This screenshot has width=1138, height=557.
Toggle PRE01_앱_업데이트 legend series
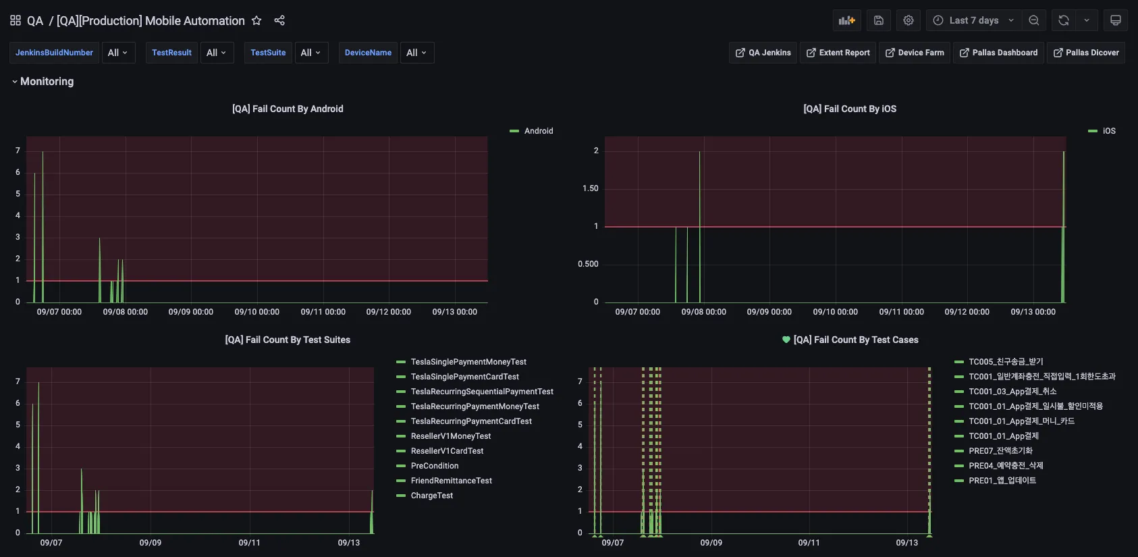coord(1002,481)
